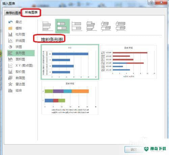Viewport: 169px width, 155px height.
Task: Switch to the 所有图表 tab
Action: 31,12
